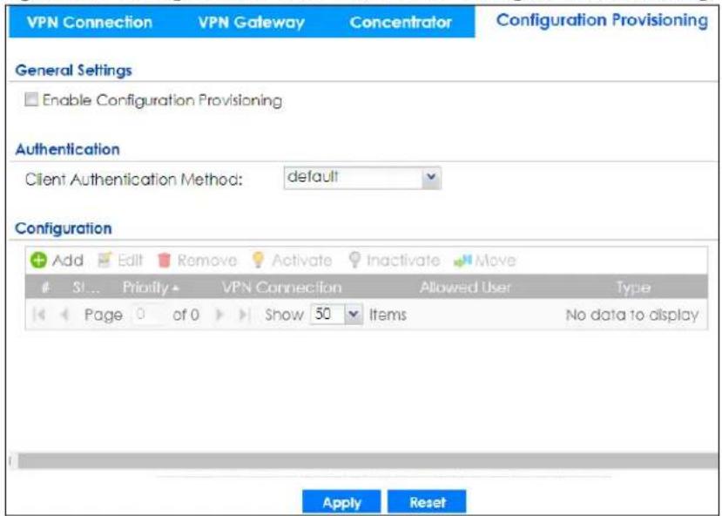Click the # column header
Viewport: 722px width, 516px height.
[x=45, y=288]
